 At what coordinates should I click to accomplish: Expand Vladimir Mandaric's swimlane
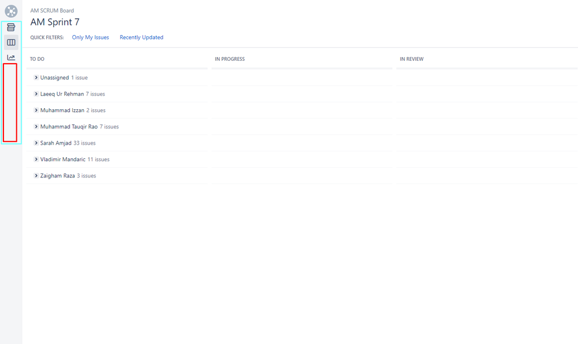click(36, 159)
